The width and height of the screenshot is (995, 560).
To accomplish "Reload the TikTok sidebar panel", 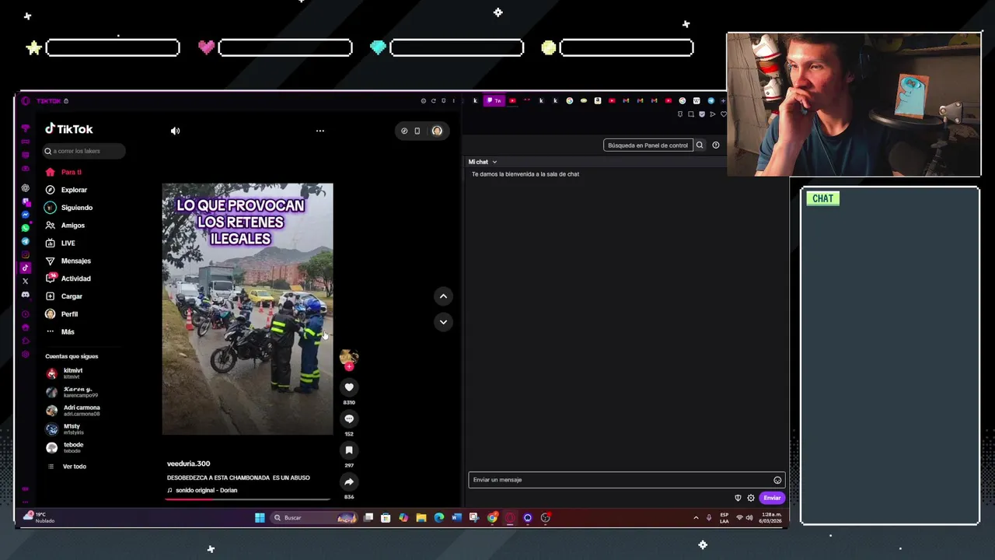I will (x=434, y=100).
